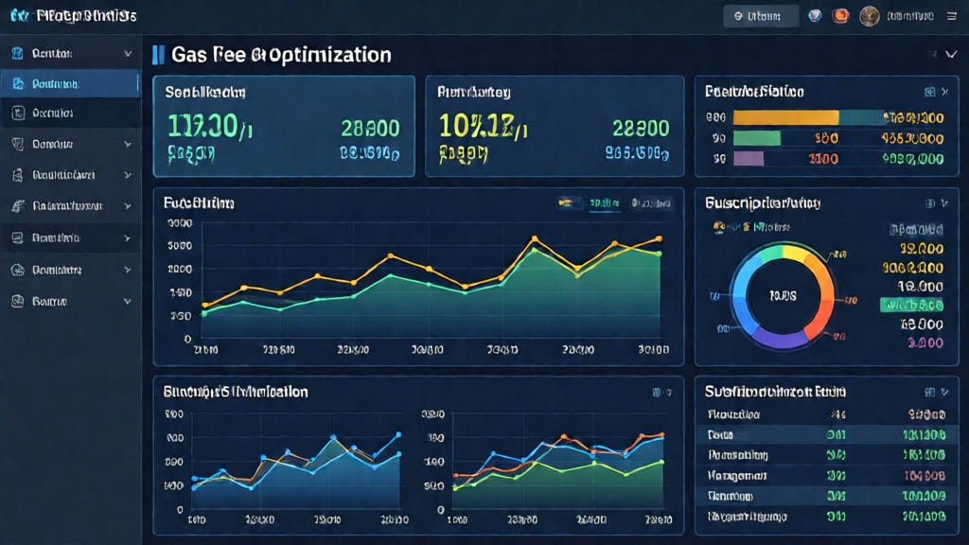
Task: Click the pie-chart icon in left sidebar
Action: tap(18, 270)
